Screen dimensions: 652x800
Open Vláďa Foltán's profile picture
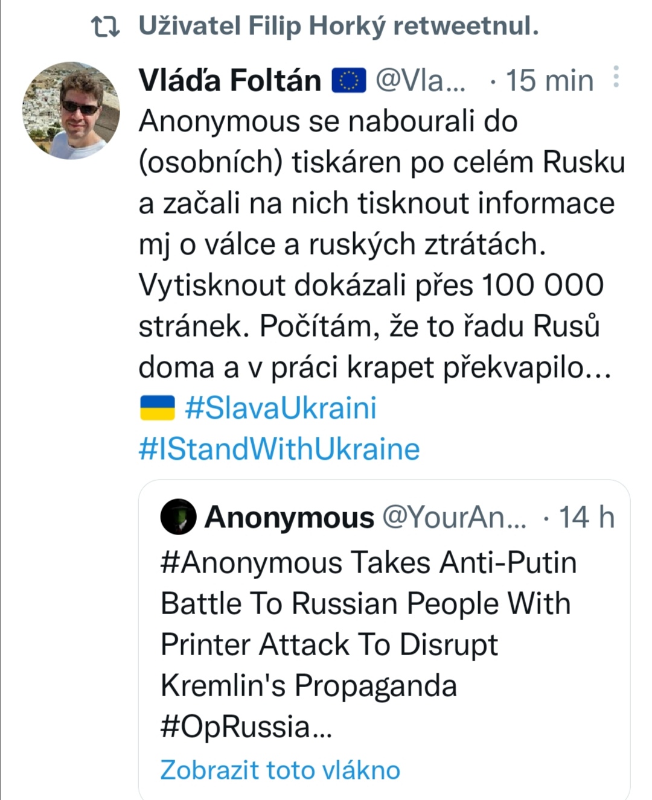tap(71, 110)
